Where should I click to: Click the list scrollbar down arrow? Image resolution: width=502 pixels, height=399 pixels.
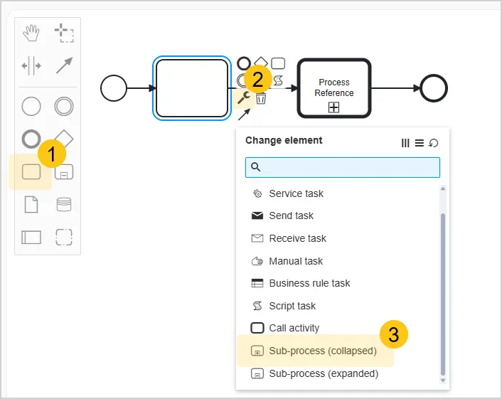pos(443,380)
